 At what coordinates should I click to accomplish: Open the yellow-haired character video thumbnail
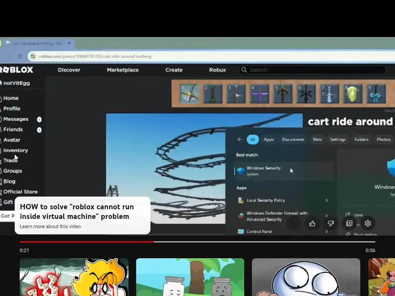point(74,277)
